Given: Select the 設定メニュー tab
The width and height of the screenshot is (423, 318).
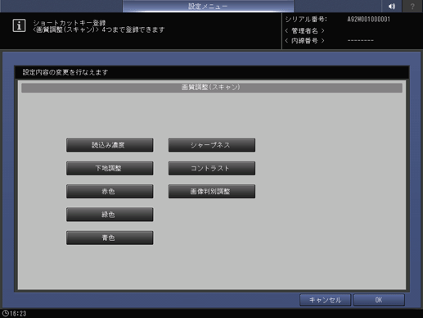Looking at the screenshot, I should pyautogui.click(x=208, y=6).
